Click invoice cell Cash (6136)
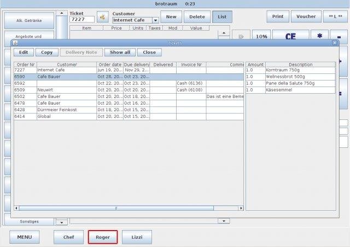 (191, 83)
